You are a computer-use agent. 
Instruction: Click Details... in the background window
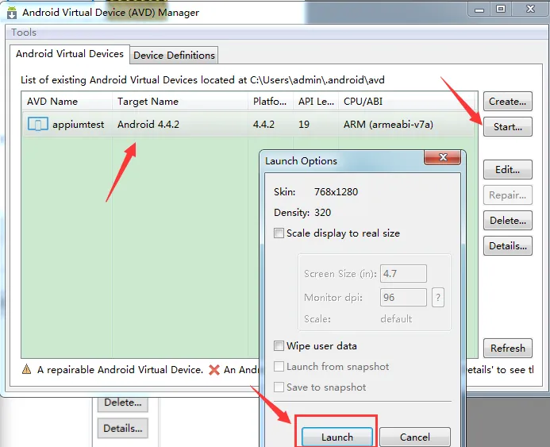(x=123, y=428)
